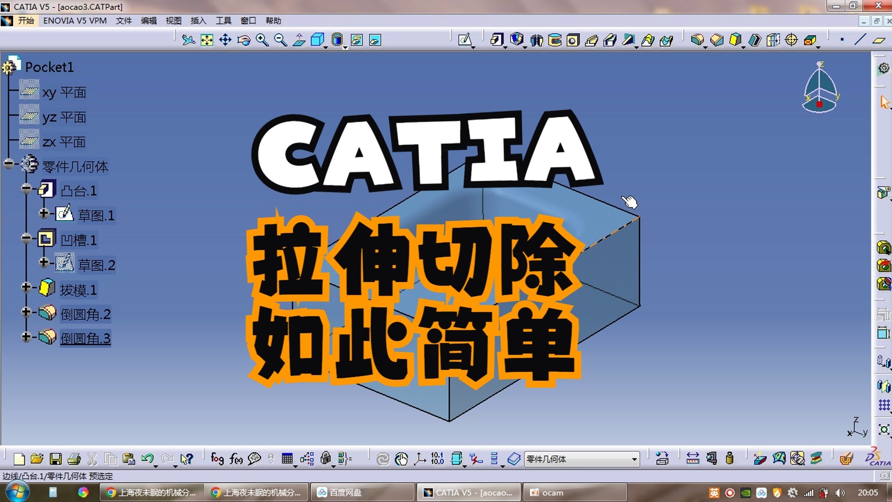Click the What's This help icon
892x502 pixels.
[186, 459]
